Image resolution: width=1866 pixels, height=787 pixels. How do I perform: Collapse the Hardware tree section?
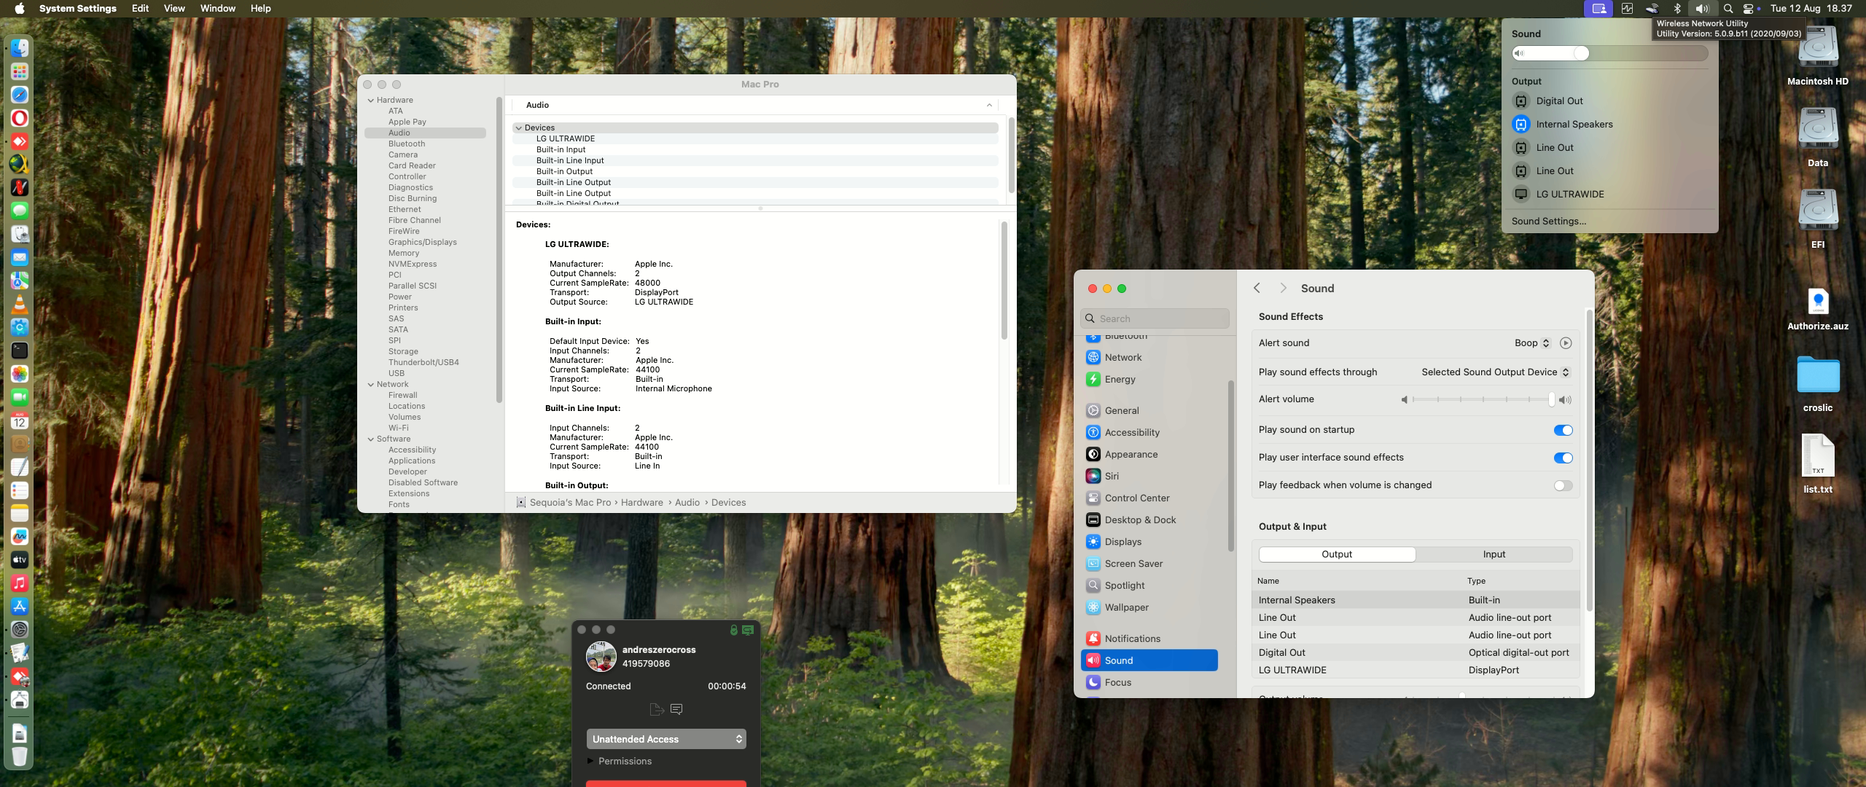[x=371, y=101]
